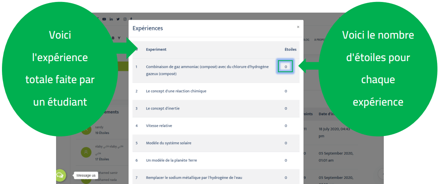This screenshot has width=443, height=184.
Task: Click the 'Message us' tooltip label
Action: coord(86,175)
